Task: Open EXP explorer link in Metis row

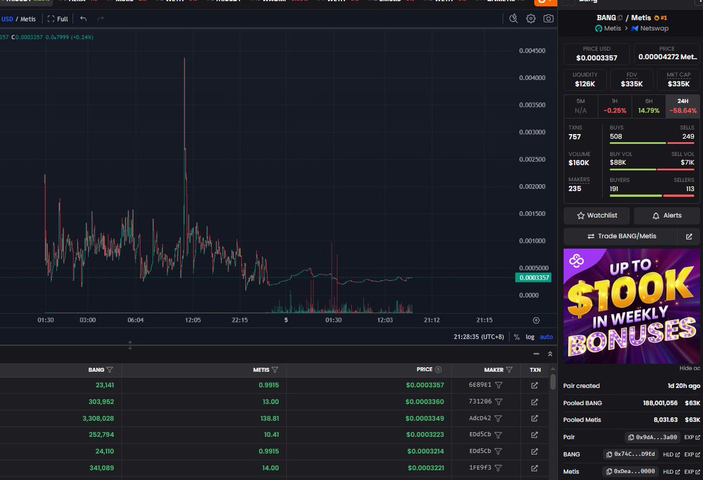Action: coord(692,471)
